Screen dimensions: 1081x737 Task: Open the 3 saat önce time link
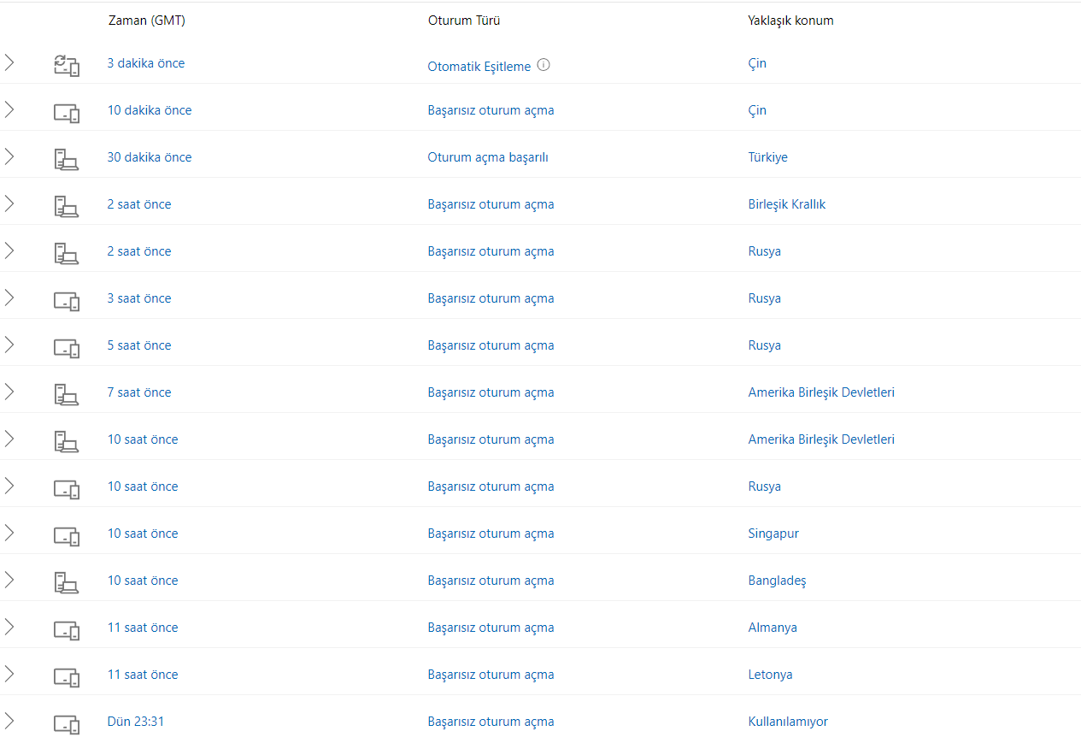[139, 298]
